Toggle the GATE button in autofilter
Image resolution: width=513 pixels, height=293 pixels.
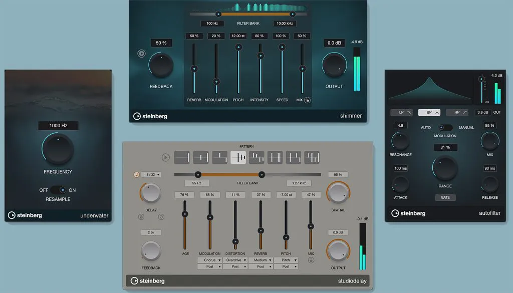click(445, 197)
